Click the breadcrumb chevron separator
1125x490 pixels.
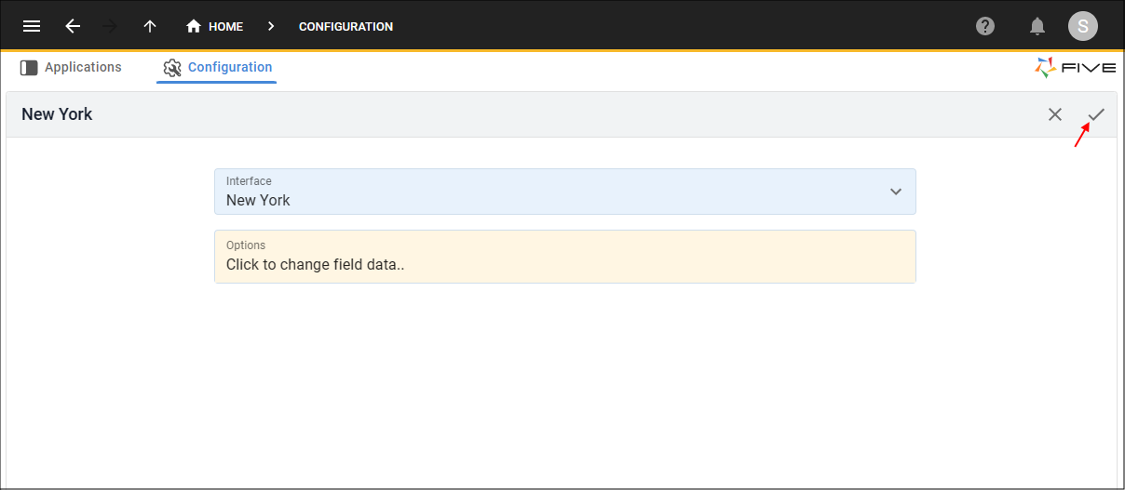[x=271, y=26]
